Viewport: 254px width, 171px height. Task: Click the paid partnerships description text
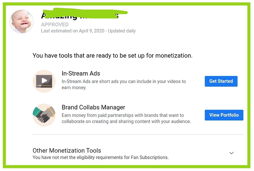(126, 118)
